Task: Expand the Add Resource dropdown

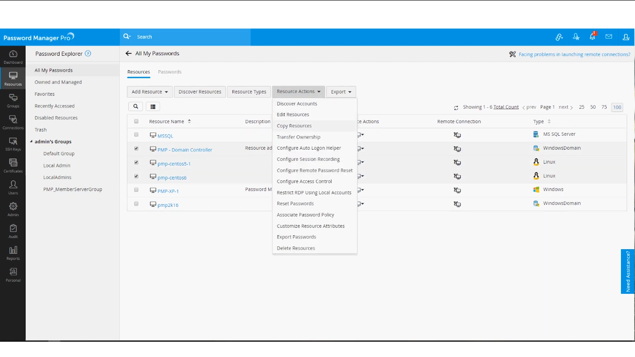Action: coord(150,92)
